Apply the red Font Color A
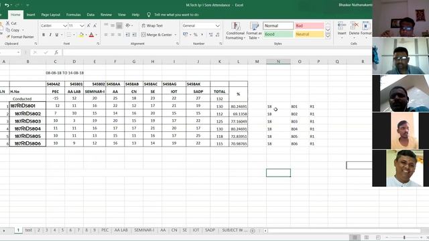Screen dimensions: 429x241 click(x=91, y=35)
